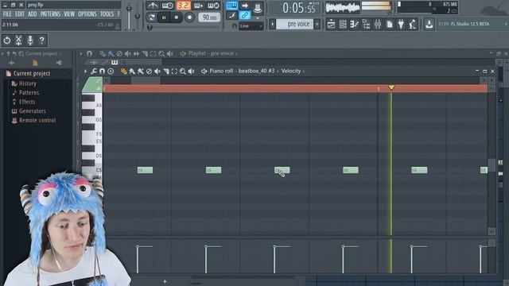Open the EDIT menu
This screenshot has height=286, width=509.
coord(19,14)
